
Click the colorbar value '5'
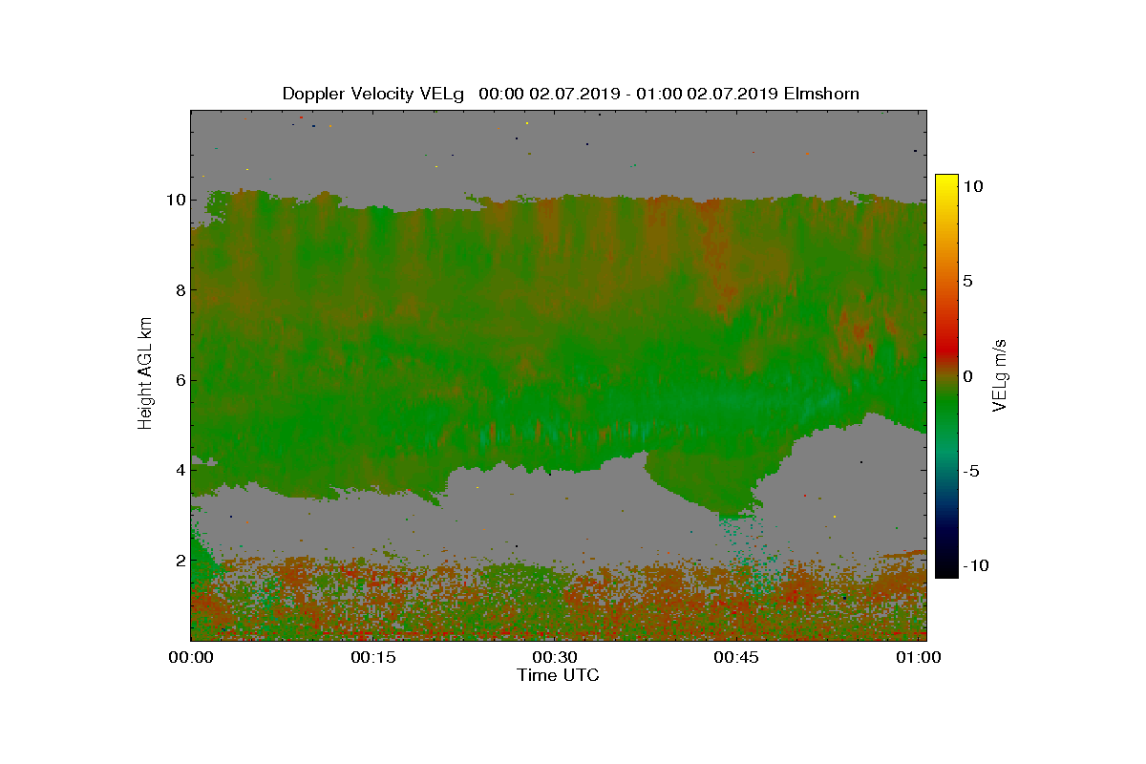pyautogui.click(x=967, y=281)
